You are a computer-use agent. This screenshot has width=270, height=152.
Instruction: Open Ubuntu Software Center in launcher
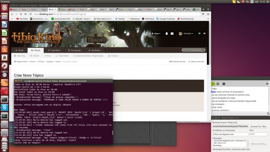pos(5,49)
